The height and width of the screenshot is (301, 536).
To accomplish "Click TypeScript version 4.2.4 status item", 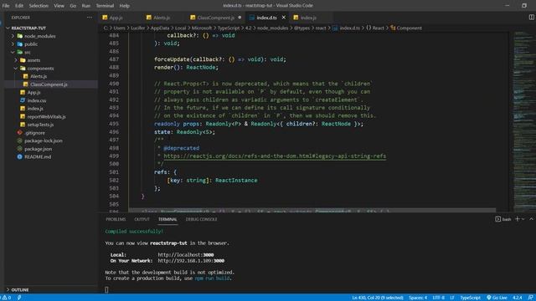I will coord(518,298).
